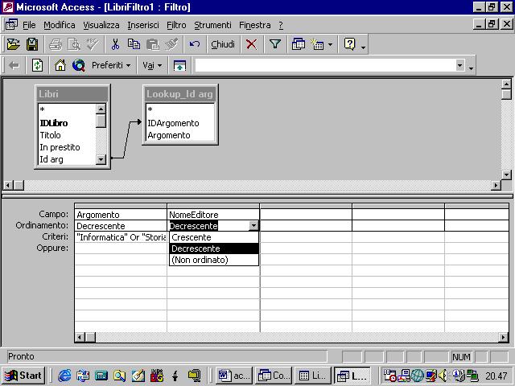Open the Modifica menu
Image resolution: width=515 pixels, height=386 pixels.
(x=60, y=25)
